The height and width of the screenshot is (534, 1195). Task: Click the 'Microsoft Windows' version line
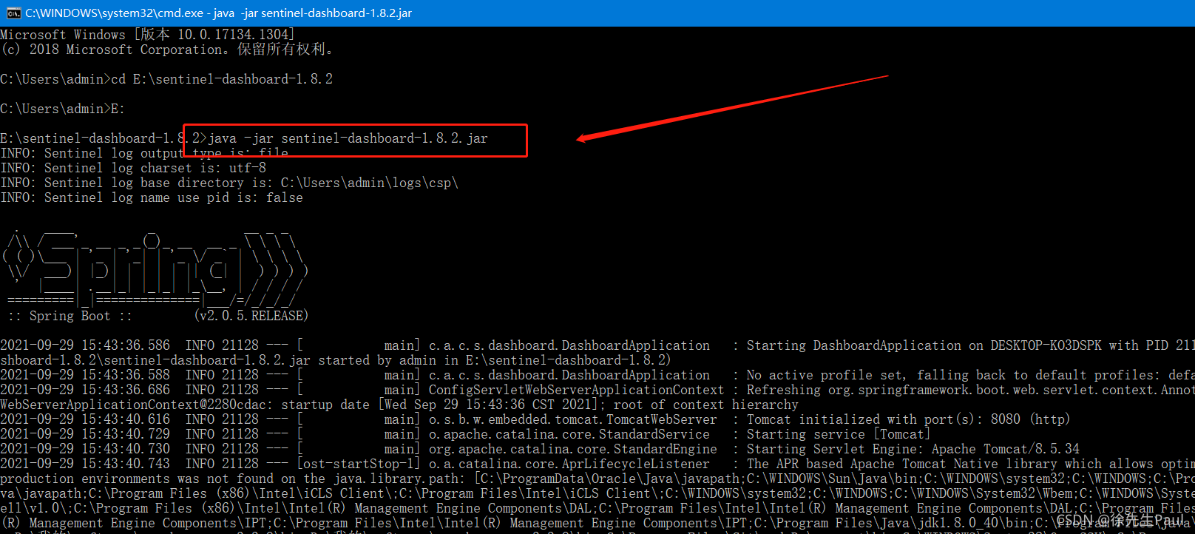pyautogui.click(x=148, y=35)
